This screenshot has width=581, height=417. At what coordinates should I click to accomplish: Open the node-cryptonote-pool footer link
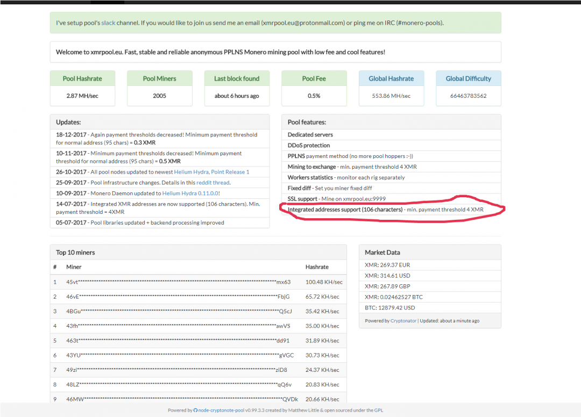221,410
